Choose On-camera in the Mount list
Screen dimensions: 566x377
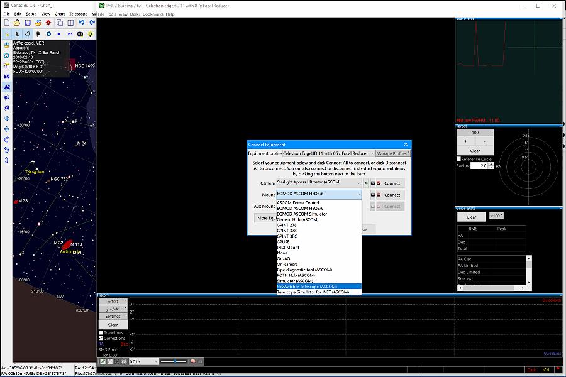(319, 264)
